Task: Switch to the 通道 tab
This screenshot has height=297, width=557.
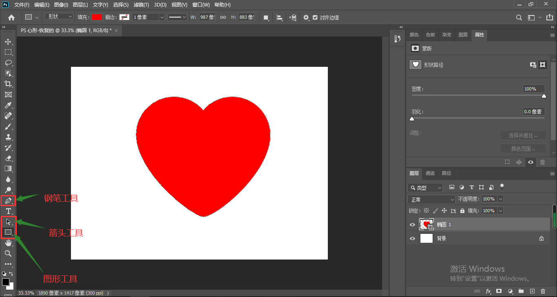Action: (430, 173)
